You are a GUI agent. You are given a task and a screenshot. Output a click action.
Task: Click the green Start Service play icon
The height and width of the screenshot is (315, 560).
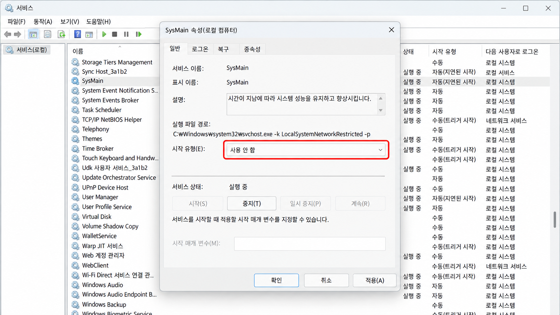click(x=104, y=34)
